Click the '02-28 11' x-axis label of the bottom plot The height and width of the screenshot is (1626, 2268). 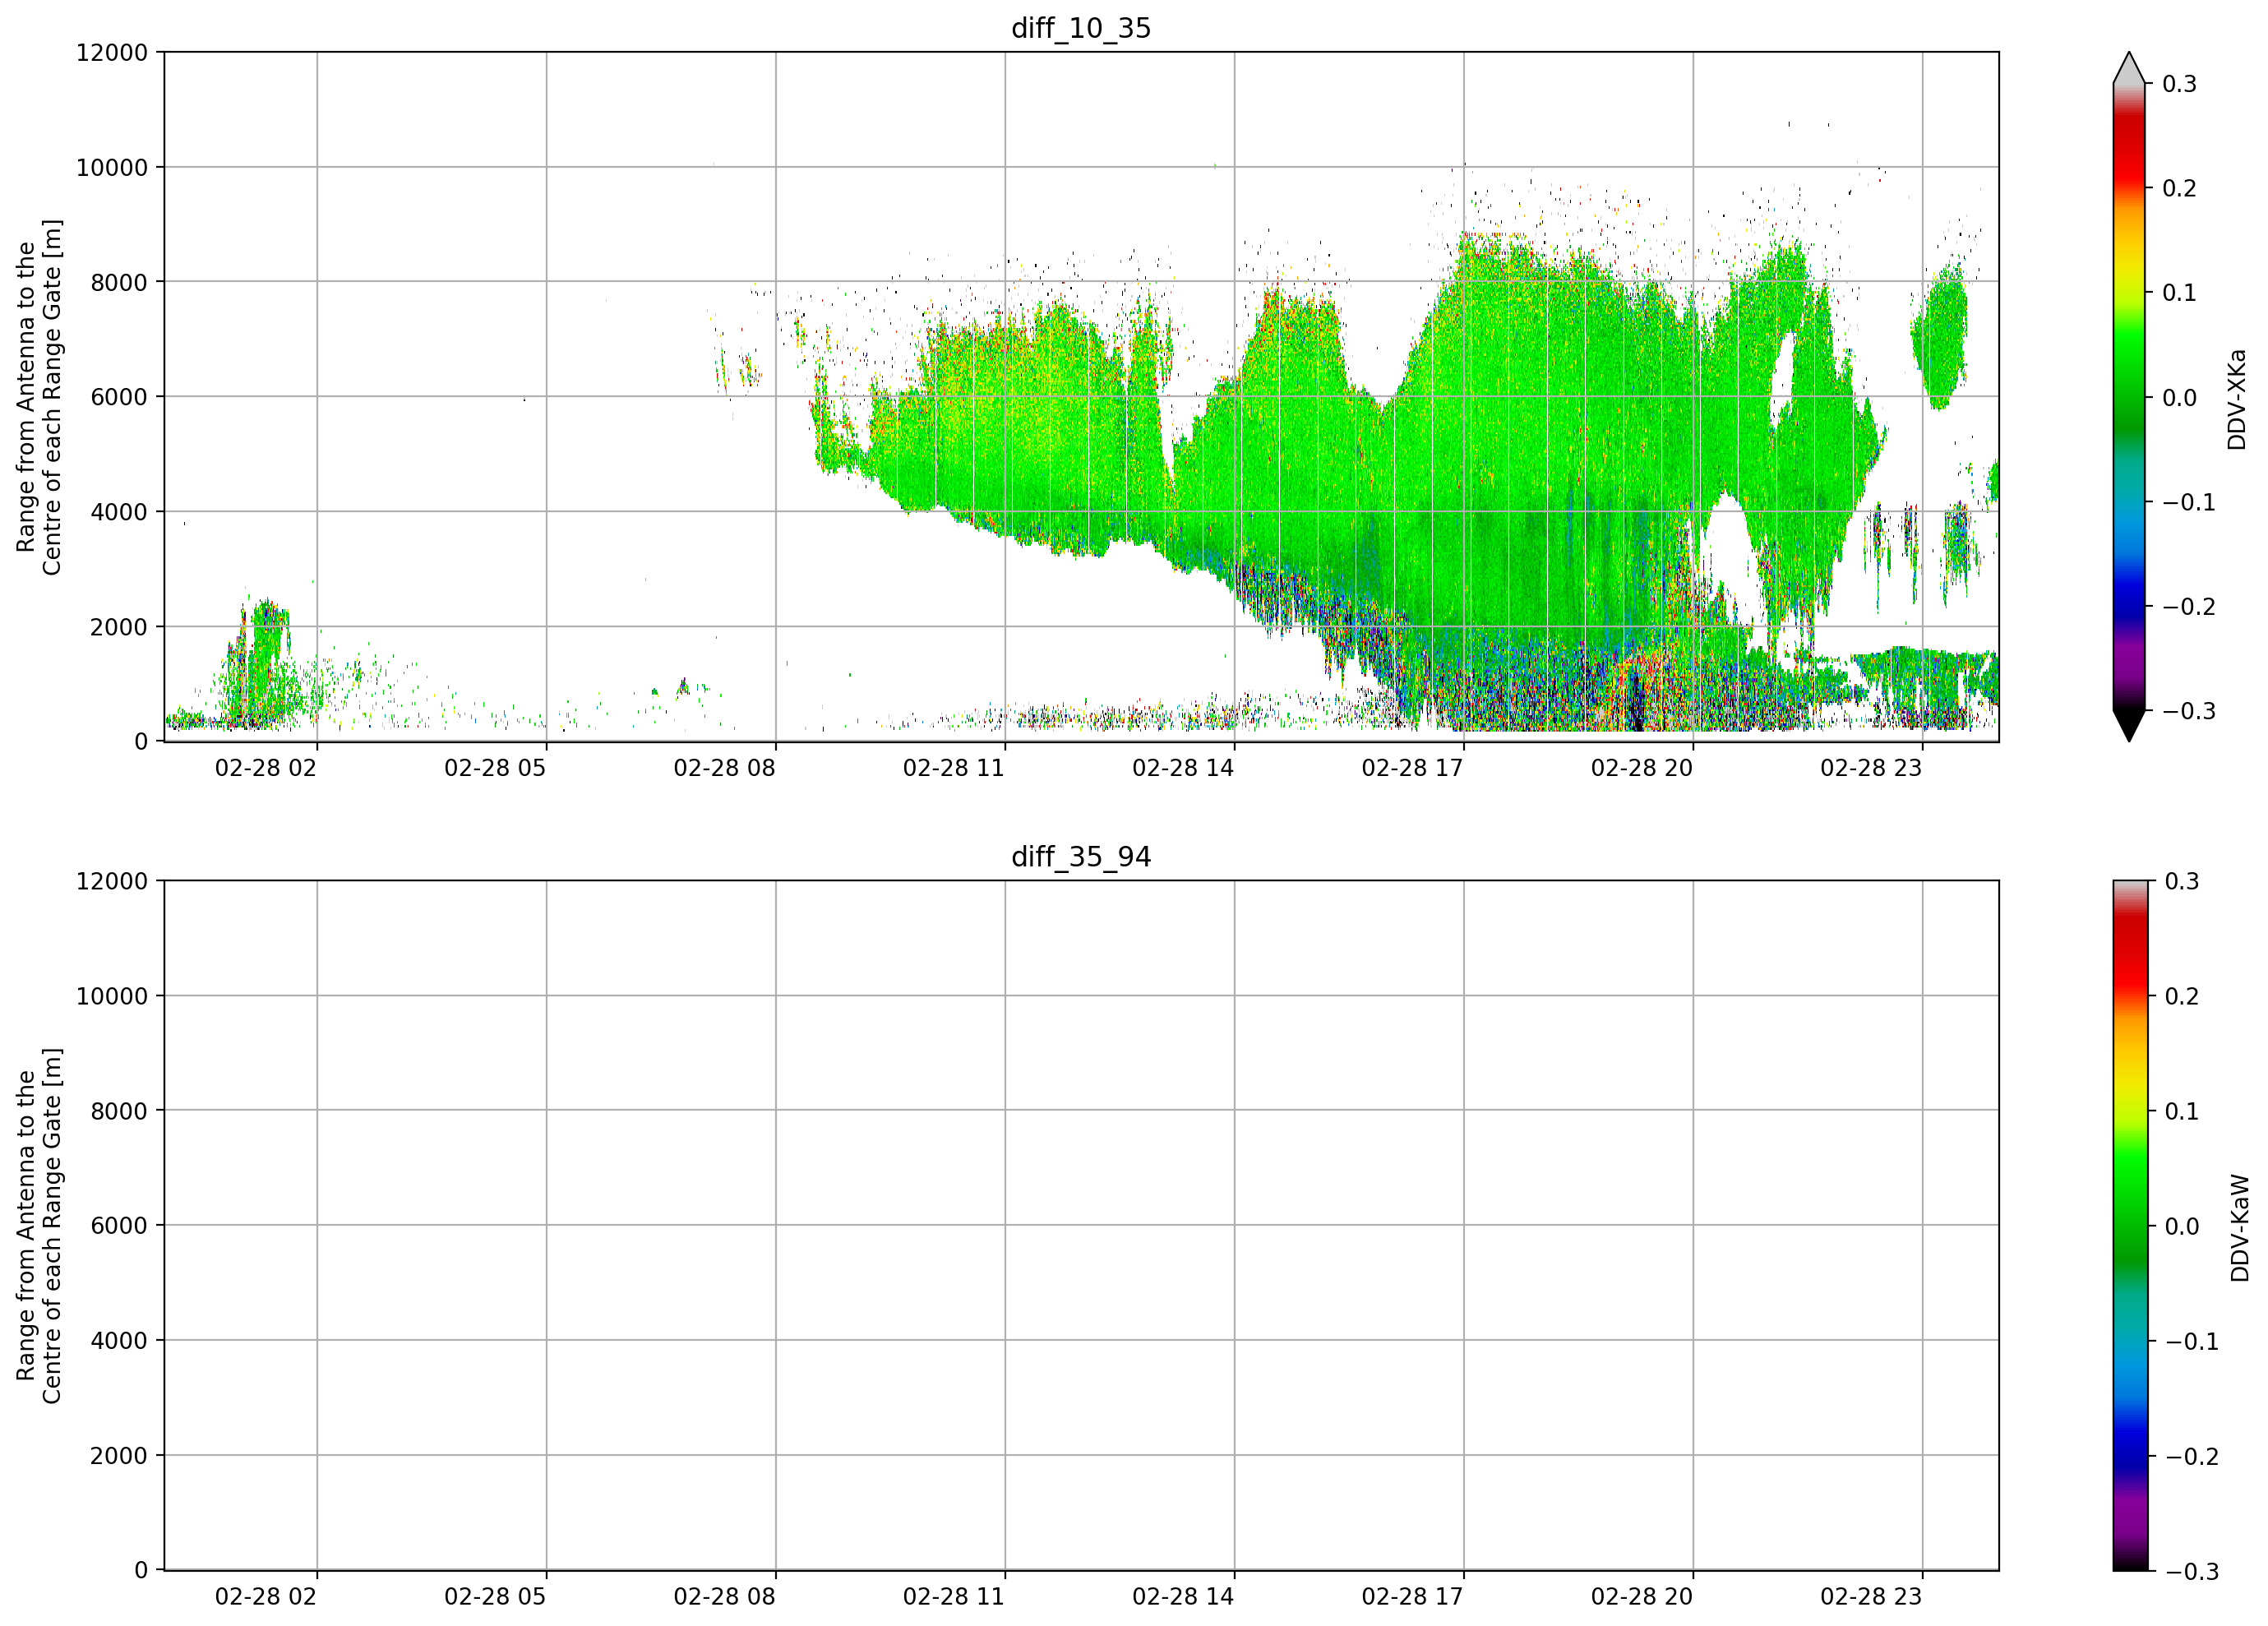pos(954,1597)
